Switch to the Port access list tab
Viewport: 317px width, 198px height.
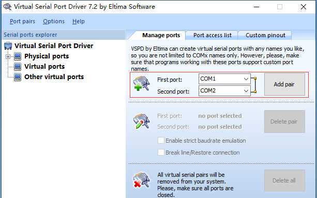[x=212, y=35]
